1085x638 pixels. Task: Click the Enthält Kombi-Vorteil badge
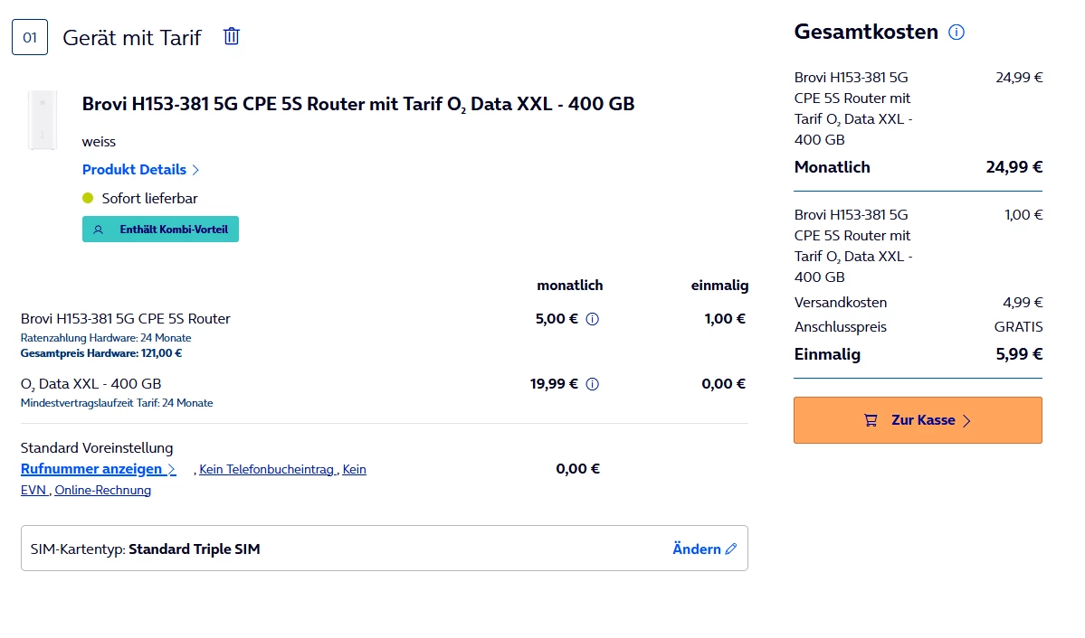coord(160,230)
